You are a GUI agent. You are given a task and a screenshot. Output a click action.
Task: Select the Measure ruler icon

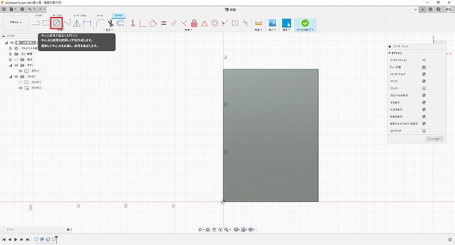coord(258,23)
